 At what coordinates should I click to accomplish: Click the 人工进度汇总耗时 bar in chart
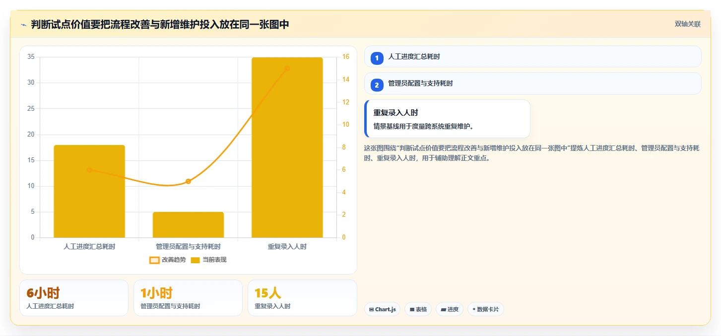(x=89, y=191)
